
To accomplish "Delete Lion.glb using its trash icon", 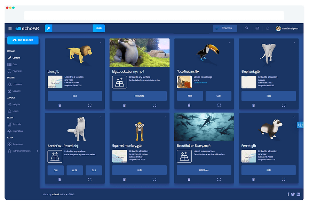I will click(60, 105).
